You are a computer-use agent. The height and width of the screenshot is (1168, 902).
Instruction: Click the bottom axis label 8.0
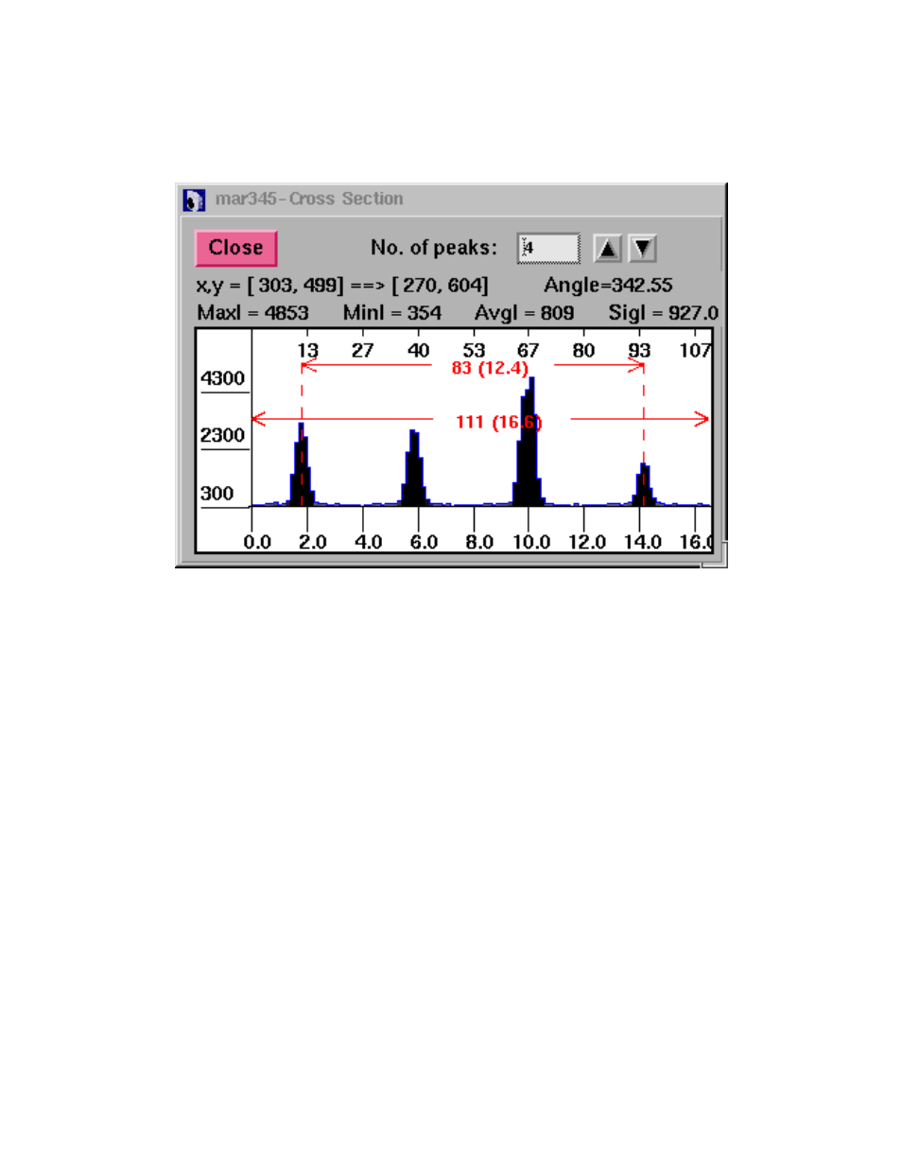pos(479,542)
